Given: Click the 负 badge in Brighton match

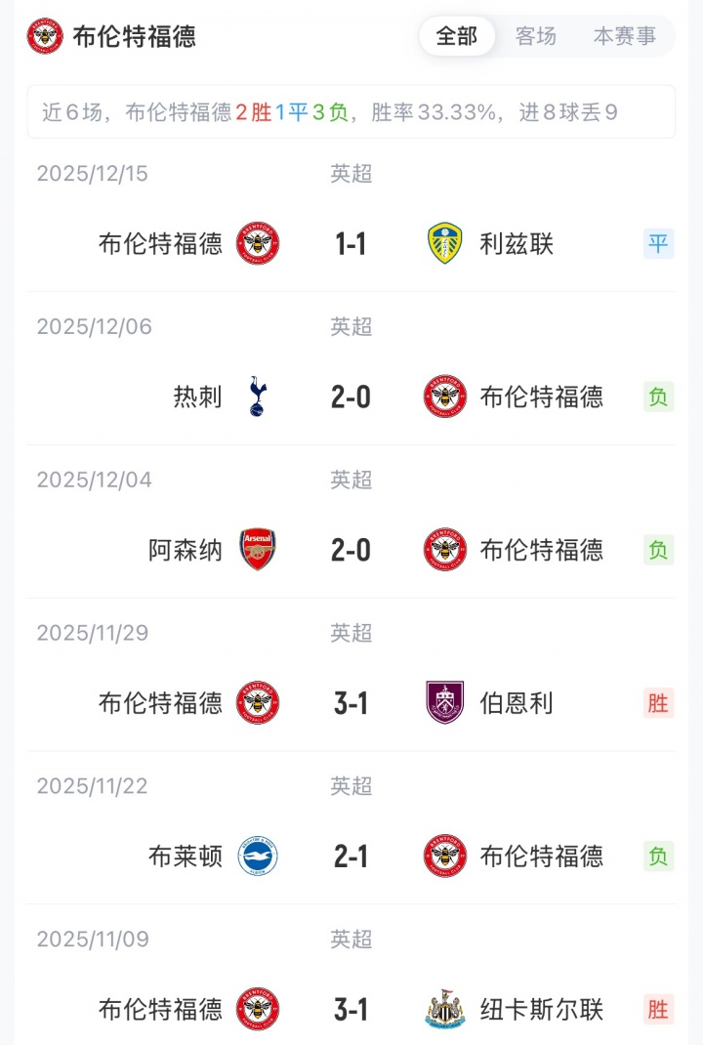Looking at the screenshot, I should pos(659,856).
